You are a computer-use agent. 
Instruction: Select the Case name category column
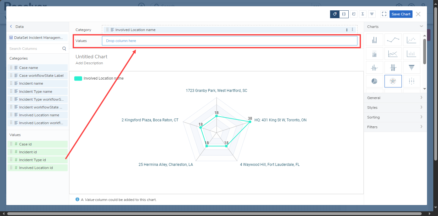tap(37, 68)
